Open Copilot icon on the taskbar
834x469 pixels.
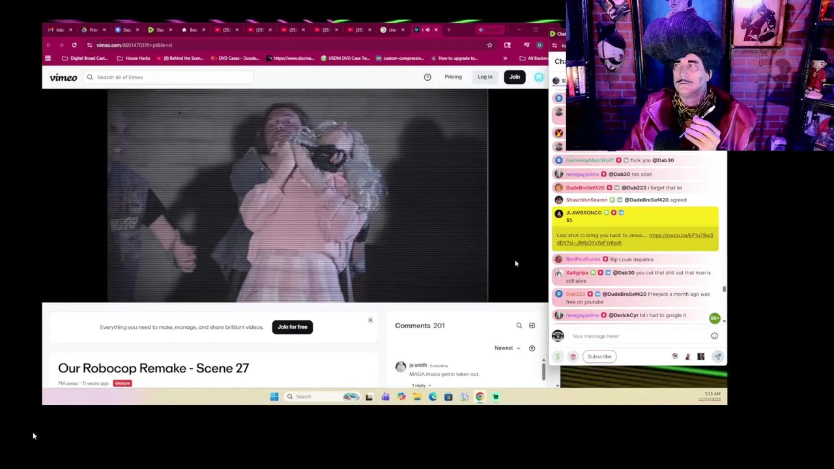click(x=401, y=396)
